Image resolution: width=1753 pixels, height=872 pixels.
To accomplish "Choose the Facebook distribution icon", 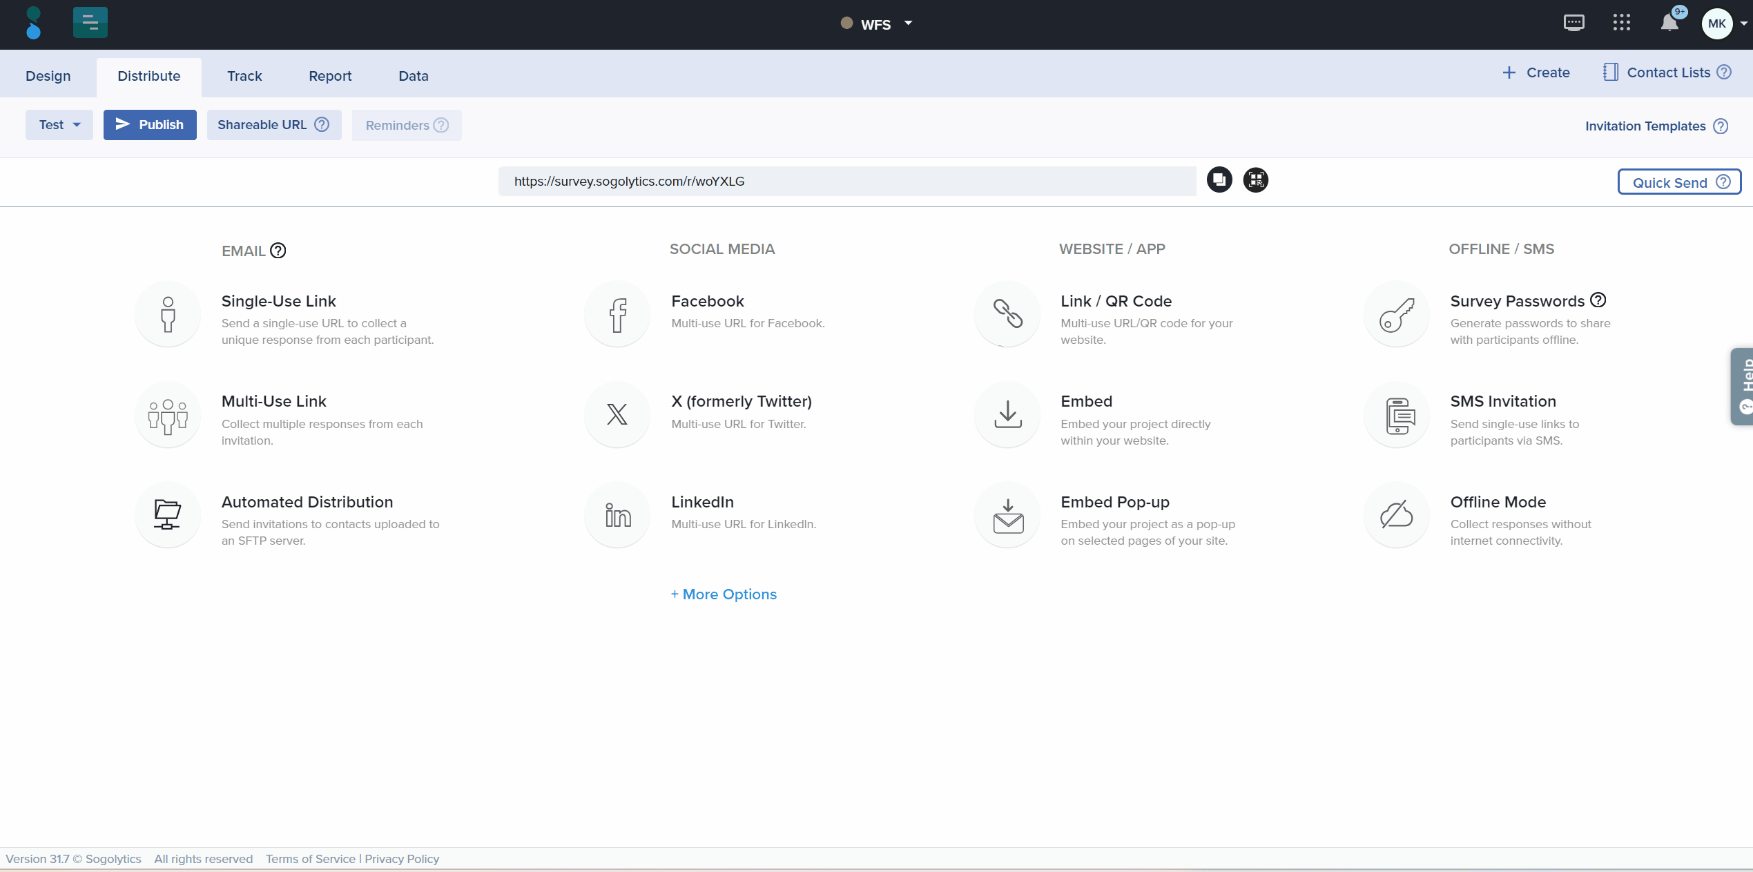I will click(617, 314).
